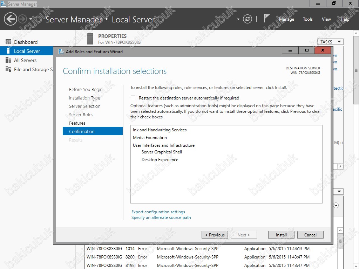Image resolution: width=359 pixels, height=269 pixels.
Task: Go to Features wizard step
Action: click(x=77, y=123)
